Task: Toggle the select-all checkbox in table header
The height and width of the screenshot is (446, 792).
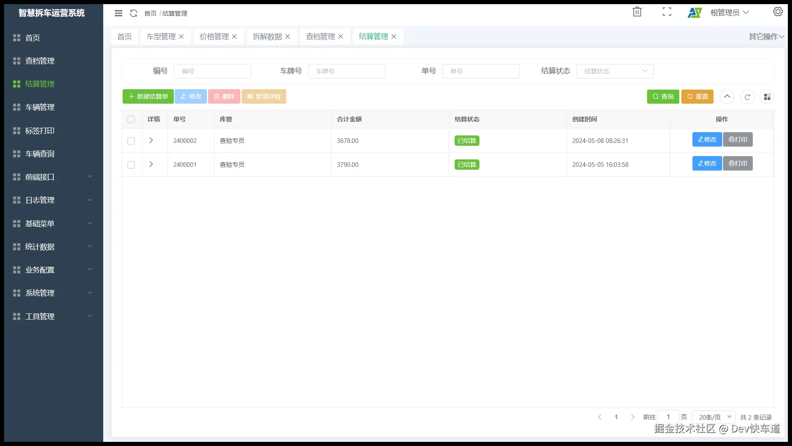Action: pos(131,119)
